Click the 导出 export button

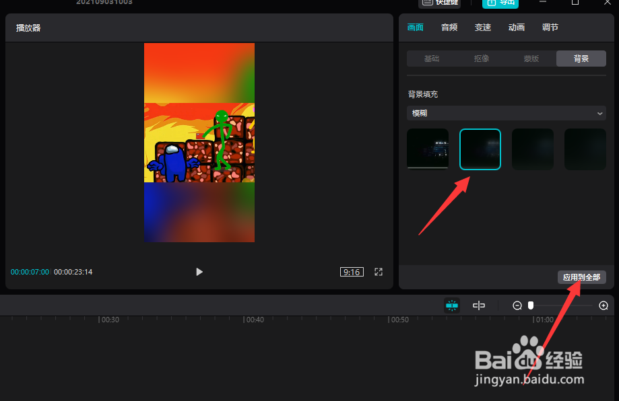click(x=500, y=3)
